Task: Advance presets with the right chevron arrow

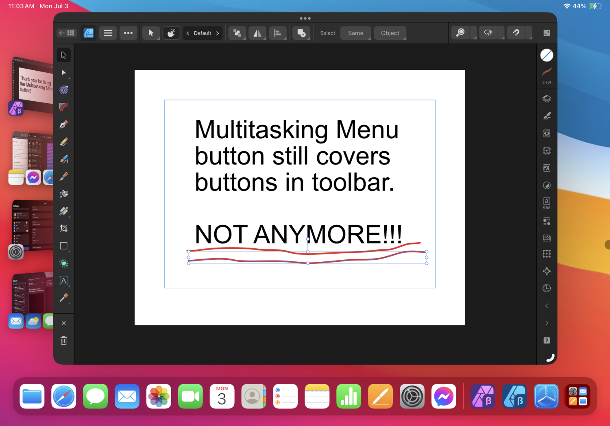Action: coord(547,323)
